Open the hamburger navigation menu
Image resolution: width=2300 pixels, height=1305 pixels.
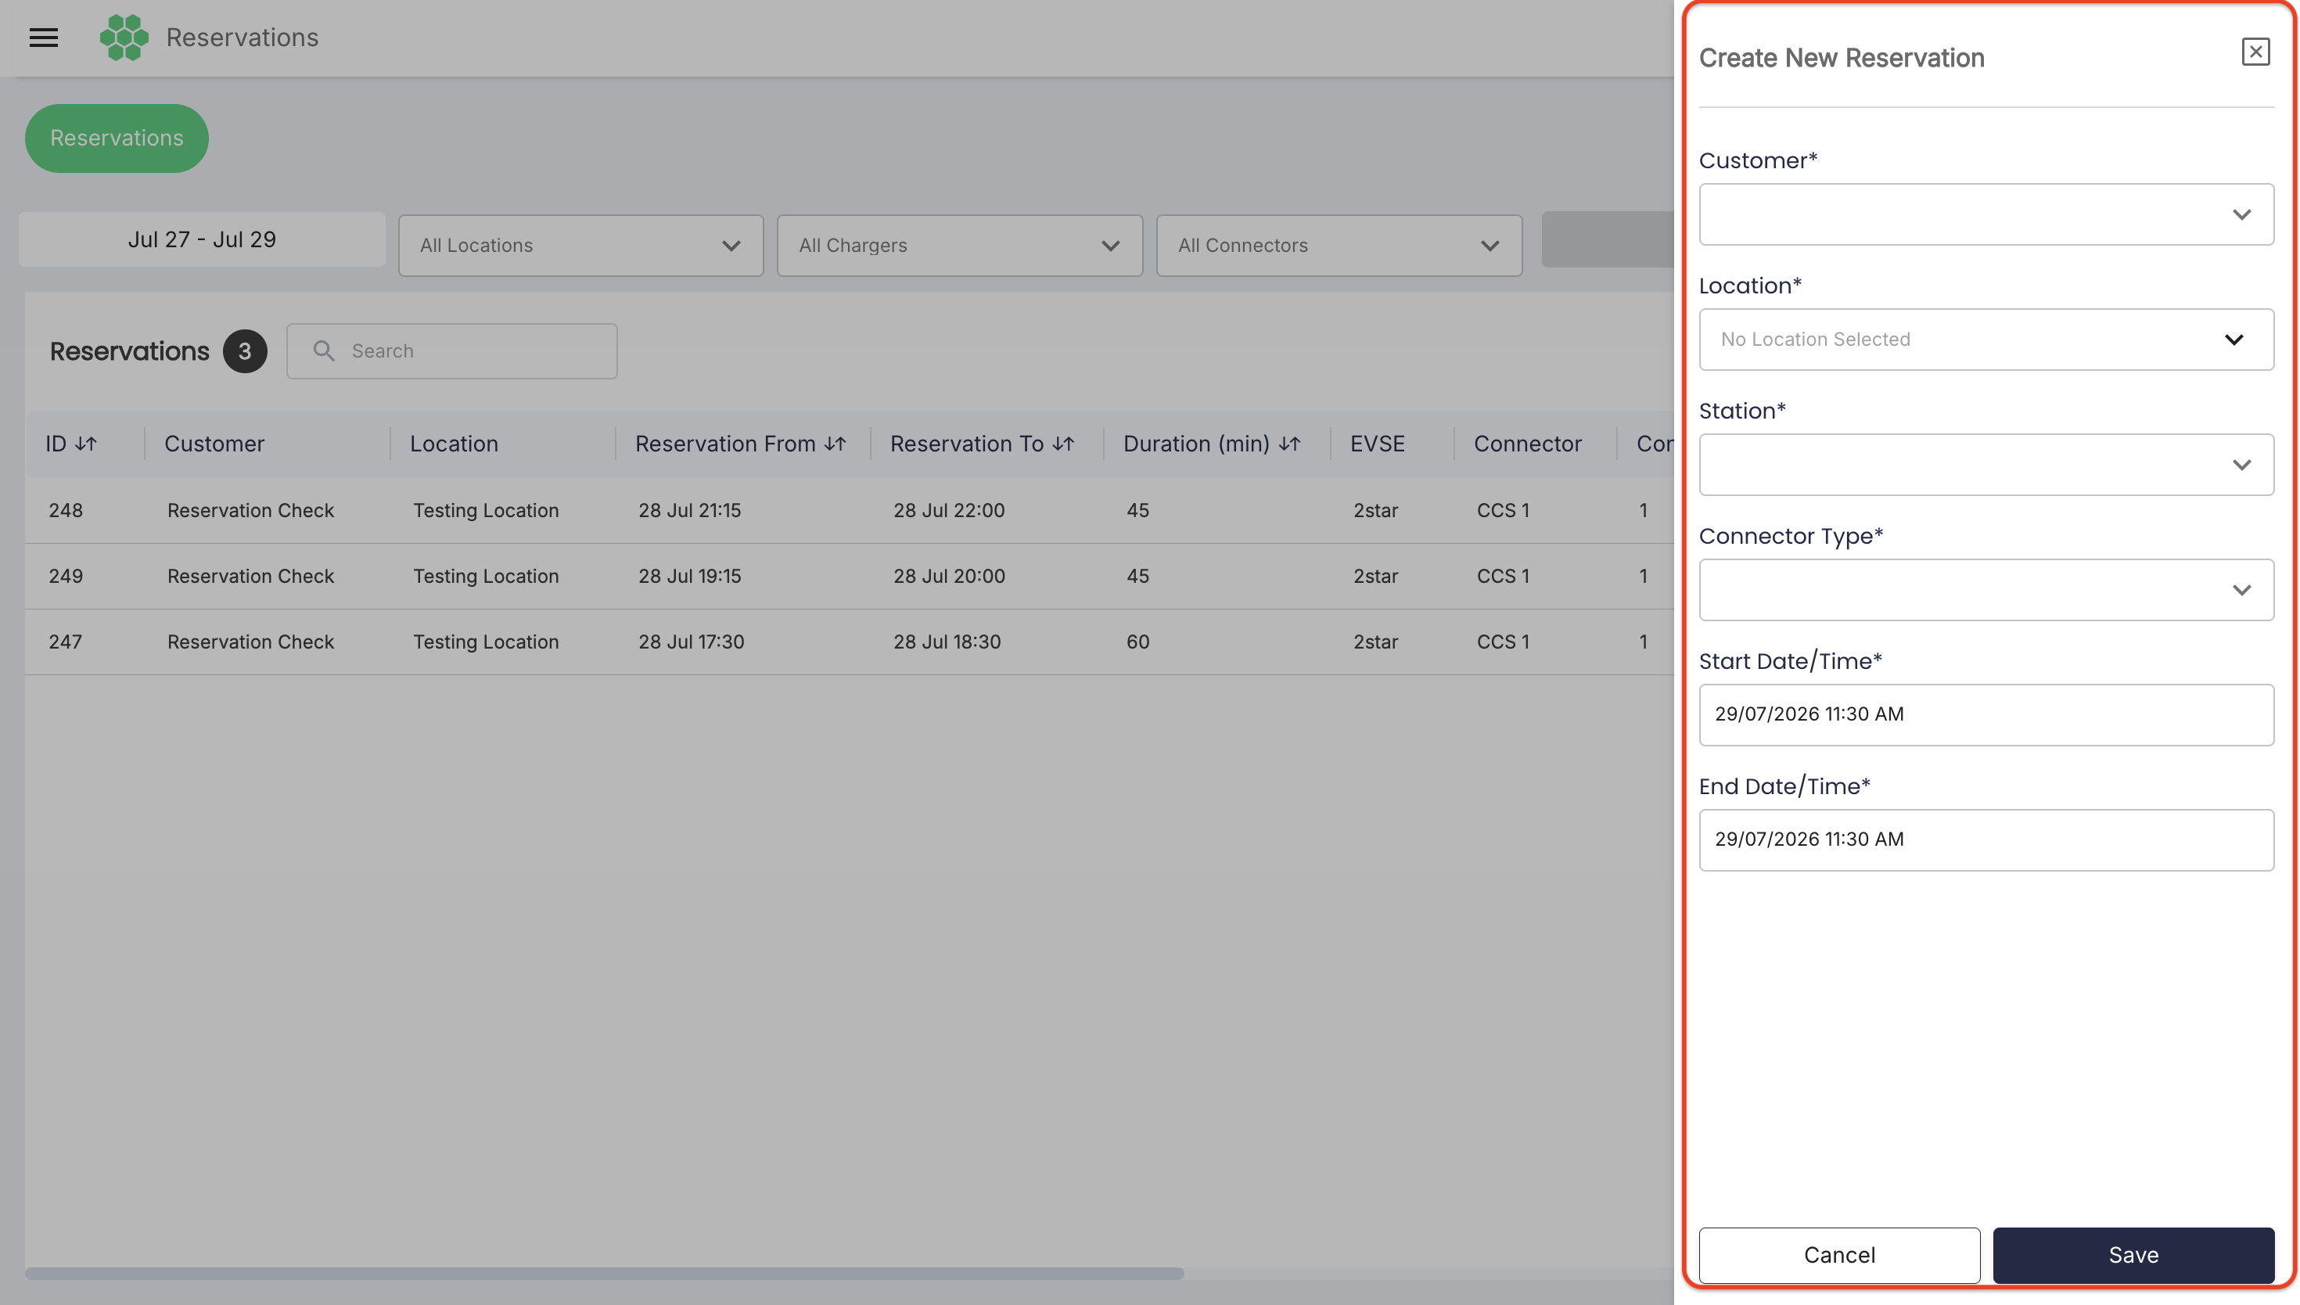tap(43, 38)
